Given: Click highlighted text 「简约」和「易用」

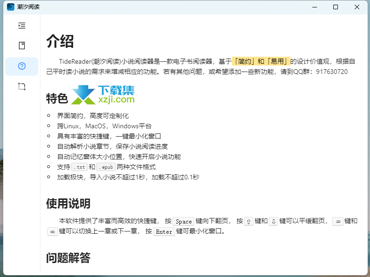Looking at the screenshot, I should [261, 61].
